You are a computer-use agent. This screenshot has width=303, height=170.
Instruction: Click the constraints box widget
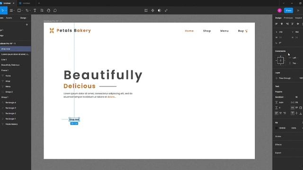[x=280, y=60]
